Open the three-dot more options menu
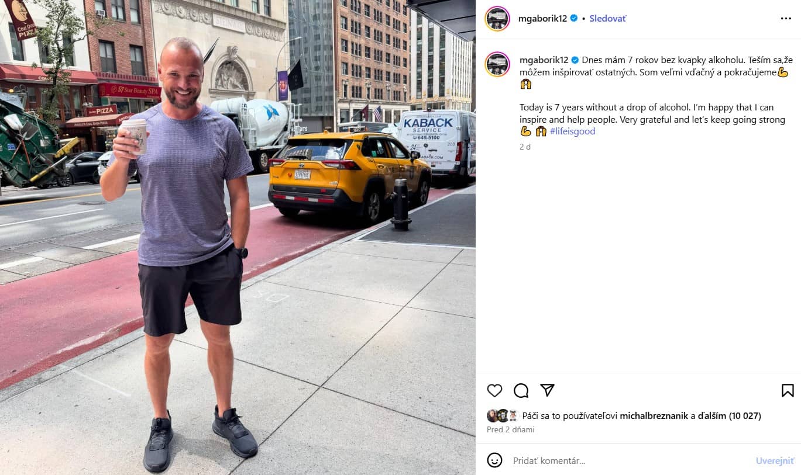The height and width of the screenshot is (475, 801). [786, 19]
